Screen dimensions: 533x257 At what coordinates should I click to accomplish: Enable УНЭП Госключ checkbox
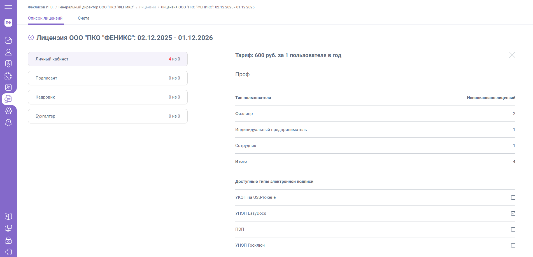point(513,246)
